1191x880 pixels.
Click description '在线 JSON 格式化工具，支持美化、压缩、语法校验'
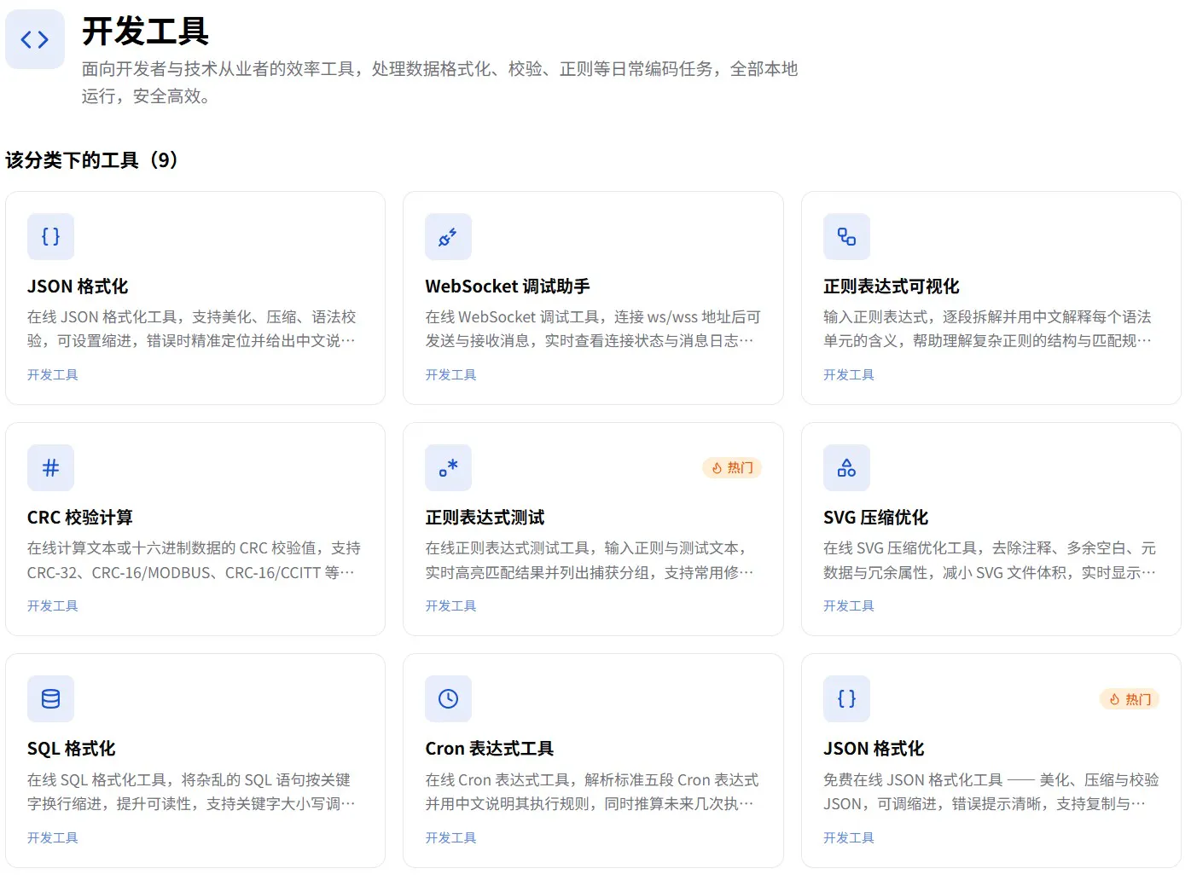(191, 328)
